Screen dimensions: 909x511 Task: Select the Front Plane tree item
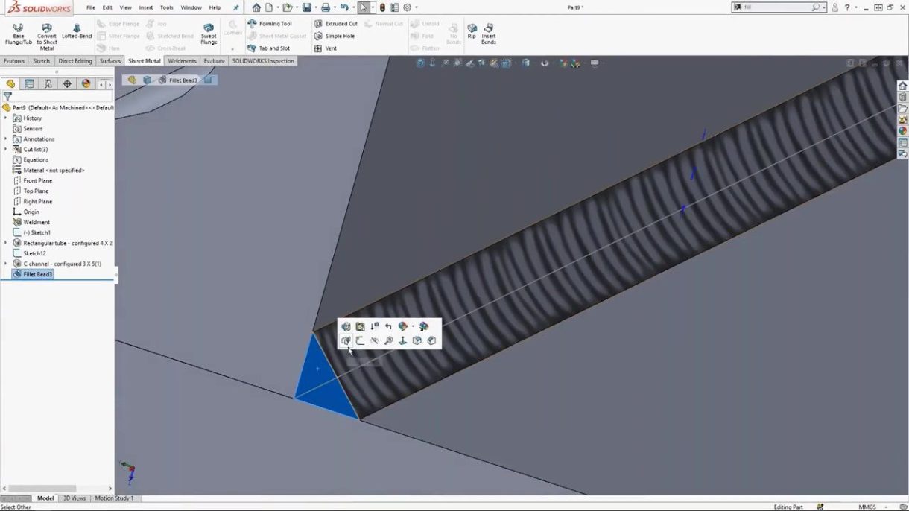pos(37,180)
